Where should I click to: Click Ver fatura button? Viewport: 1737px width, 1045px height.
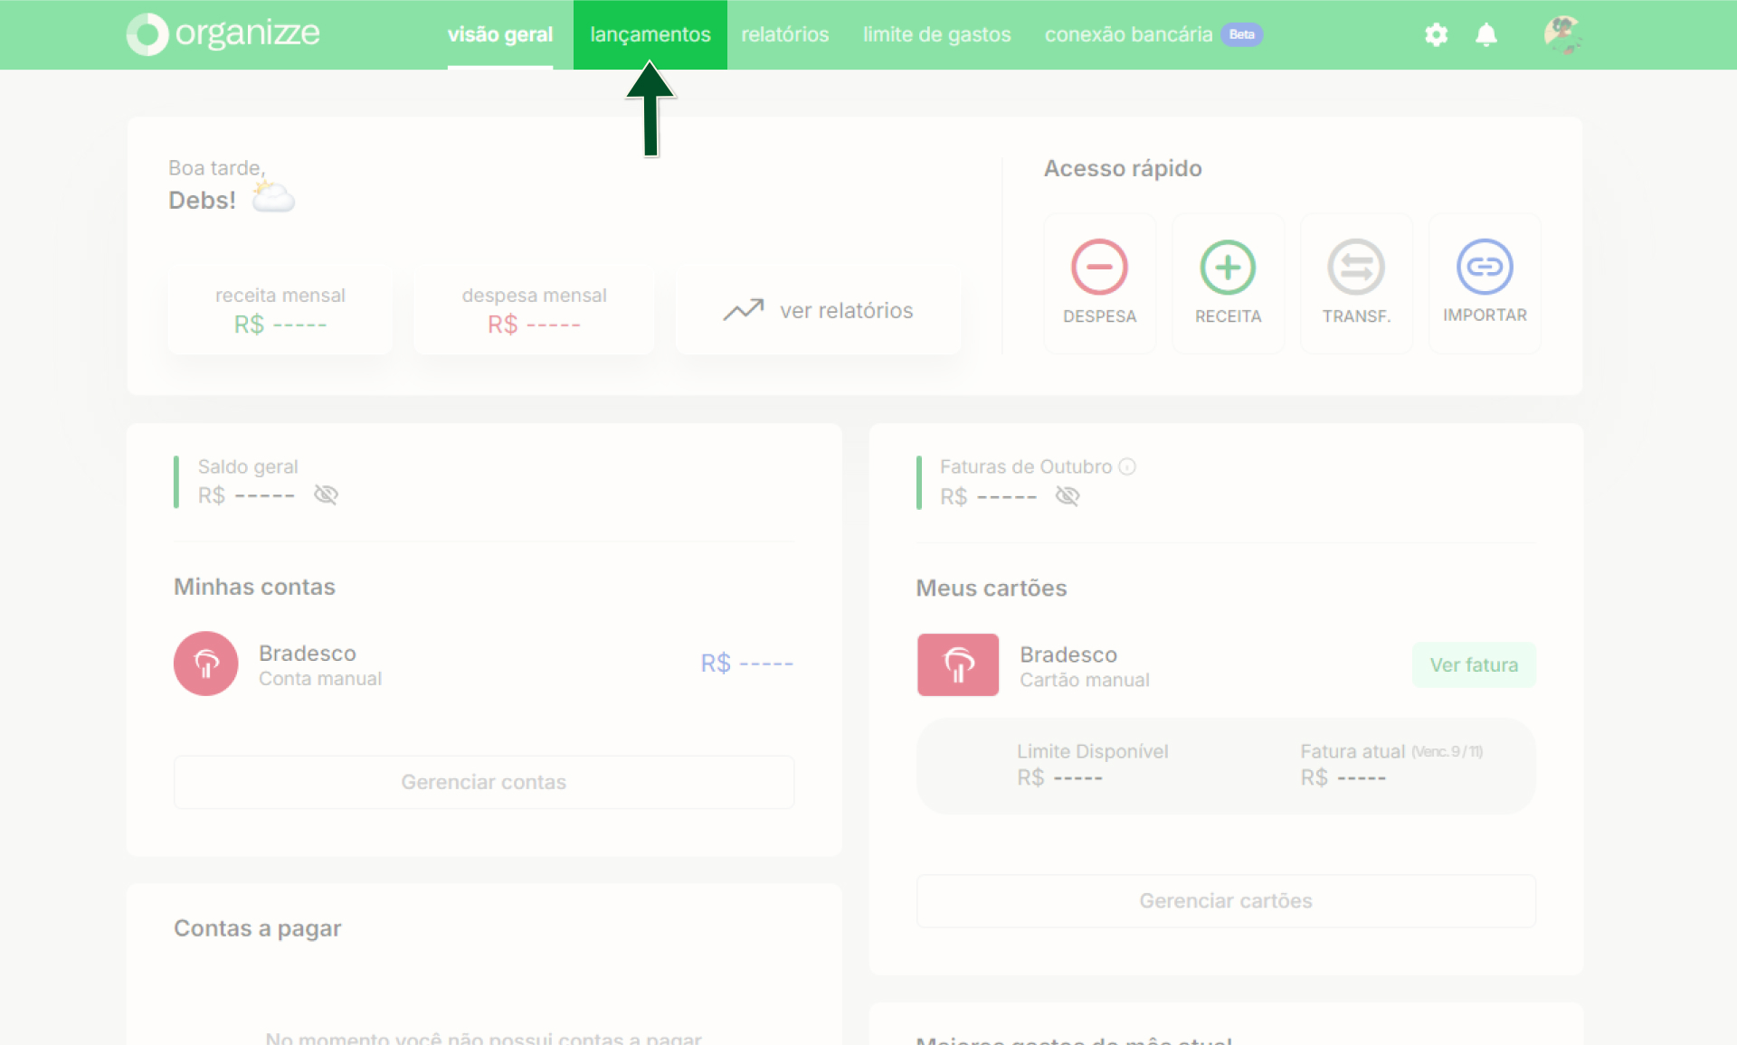(x=1474, y=665)
